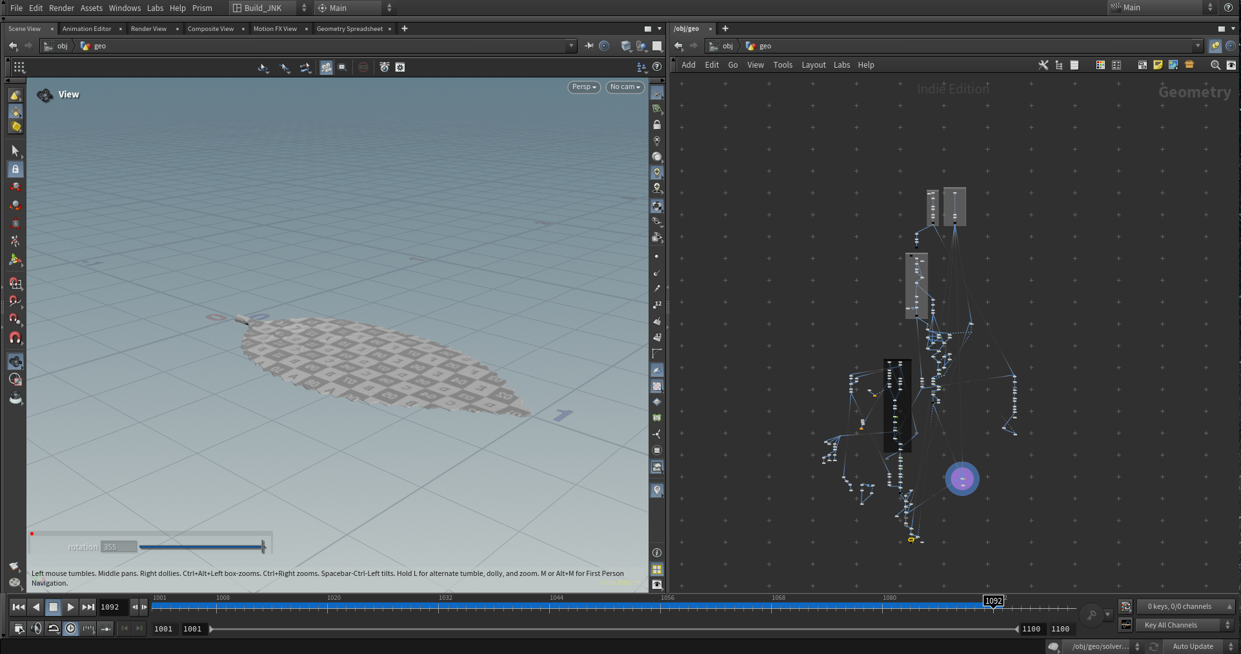Click the frame range slider bar

613,629
